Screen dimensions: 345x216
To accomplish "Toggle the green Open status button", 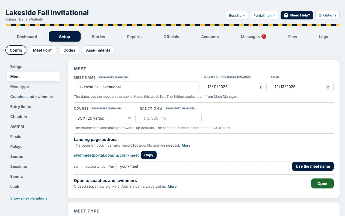I will coord(322,184).
